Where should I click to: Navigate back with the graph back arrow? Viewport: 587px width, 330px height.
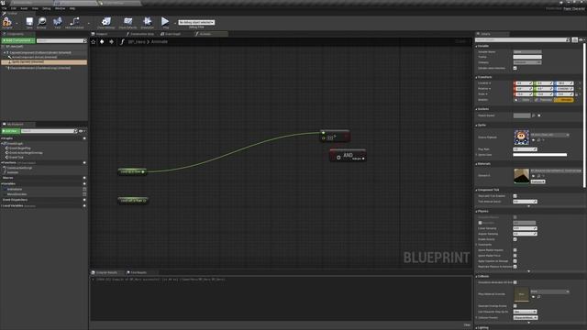click(102, 42)
